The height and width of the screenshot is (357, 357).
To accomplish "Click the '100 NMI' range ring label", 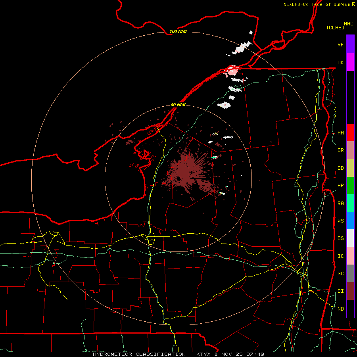I will tap(178, 31).
